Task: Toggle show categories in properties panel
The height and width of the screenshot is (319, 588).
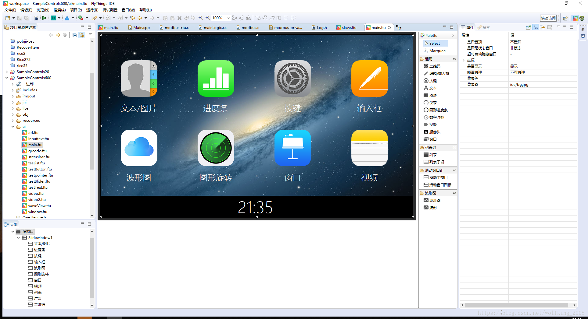Action: (x=536, y=27)
